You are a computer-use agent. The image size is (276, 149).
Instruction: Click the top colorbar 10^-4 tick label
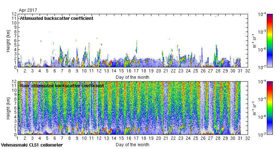coord(262,14)
